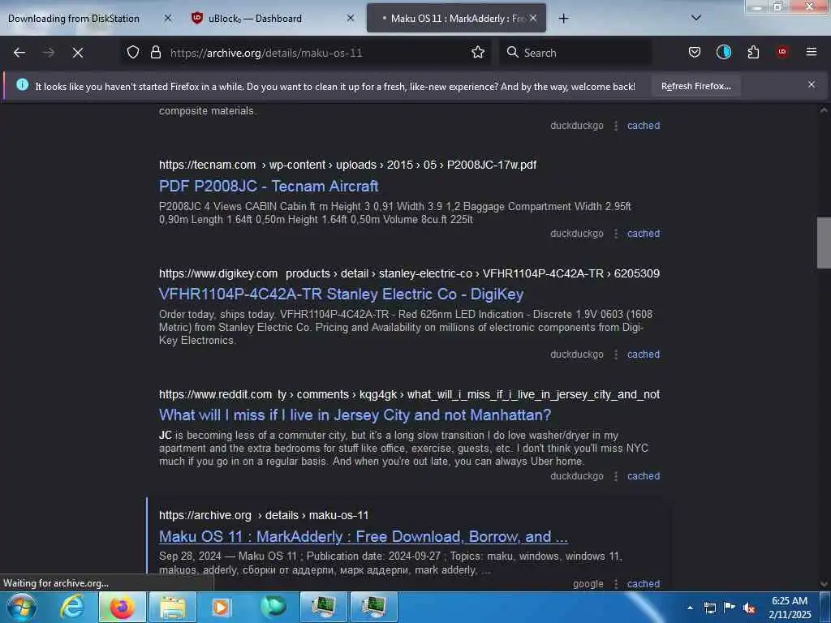Close the Maku OS 11 tab
This screenshot has height=623, width=831.
pyautogui.click(x=533, y=18)
